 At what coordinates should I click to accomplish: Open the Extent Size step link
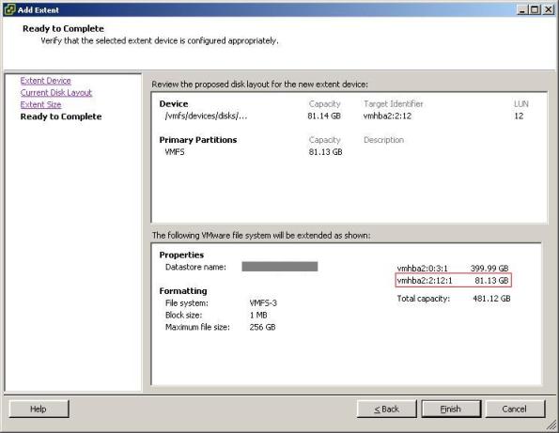(x=40, y=105)
